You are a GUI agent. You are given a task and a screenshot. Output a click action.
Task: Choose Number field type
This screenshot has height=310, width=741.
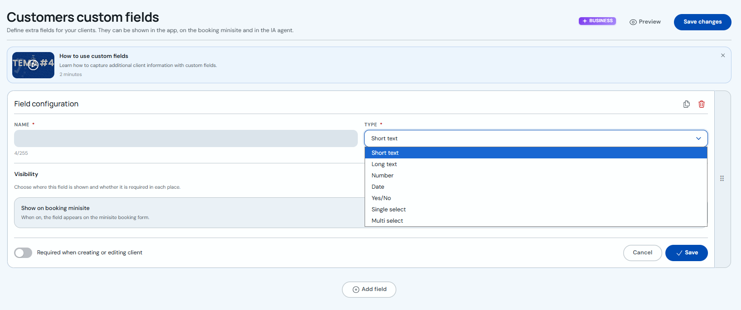[x=536, y=176]
